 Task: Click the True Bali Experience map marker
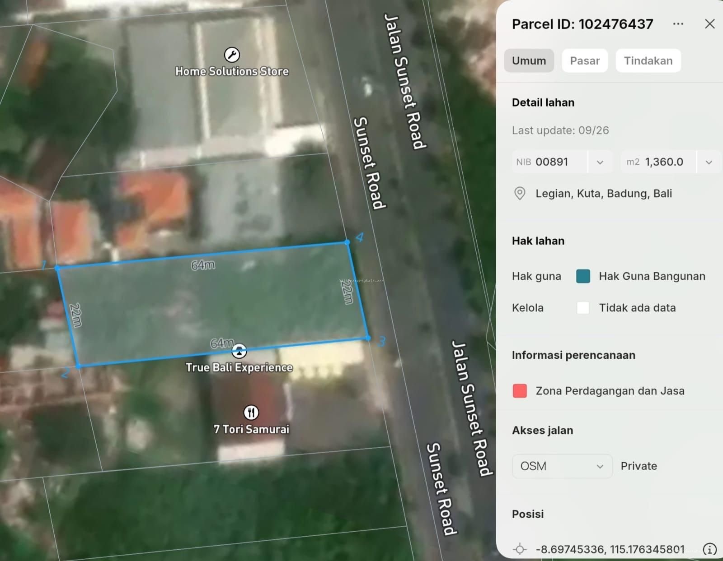point(239,351)
